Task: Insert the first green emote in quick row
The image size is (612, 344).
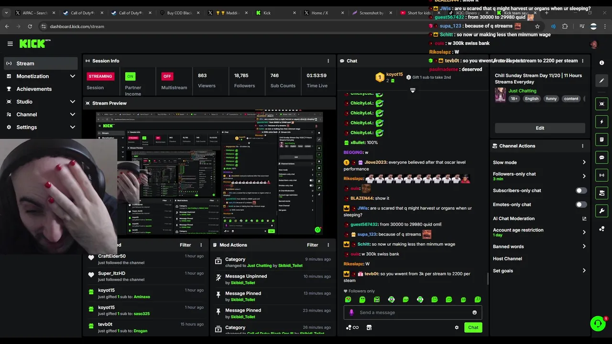Action: [348, 300]
